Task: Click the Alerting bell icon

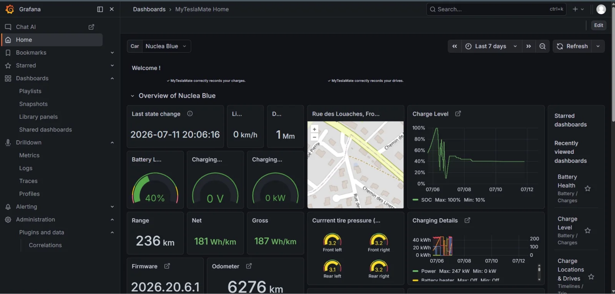Action: click(x=8, y=207)
